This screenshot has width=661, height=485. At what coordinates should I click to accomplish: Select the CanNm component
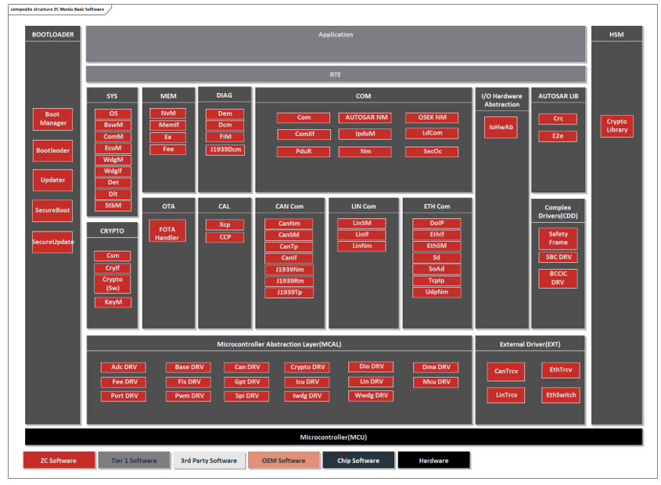[x=289, y=224]
